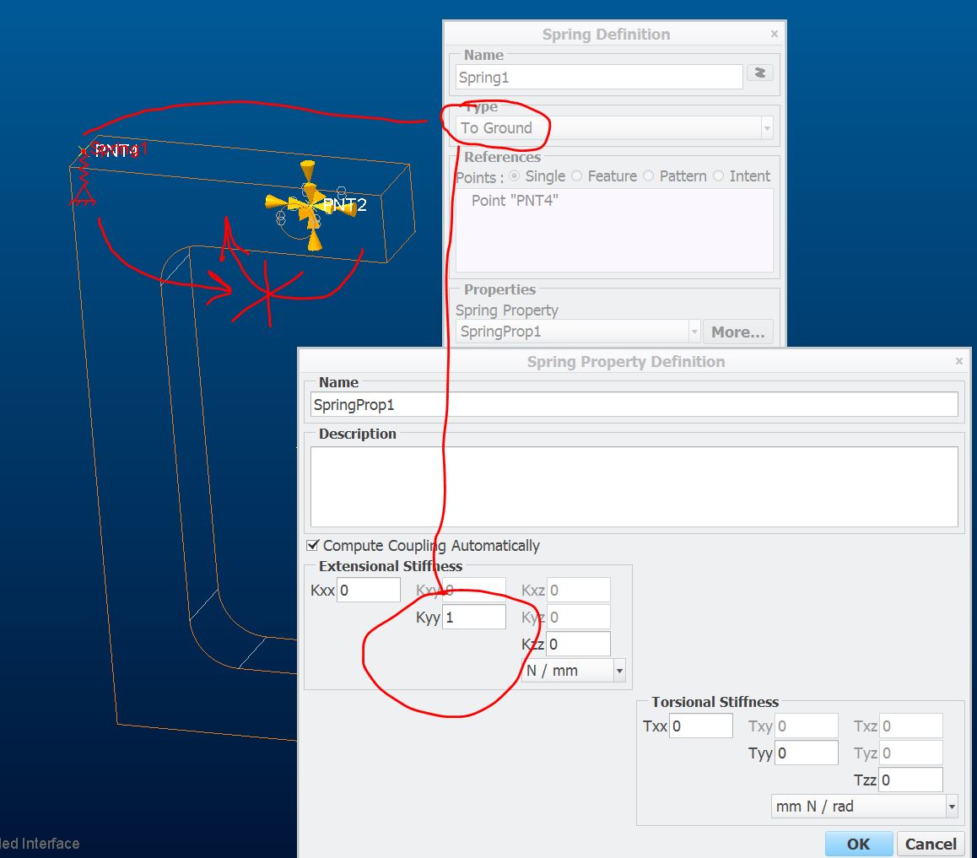Click into the Description text area
The image size is (977, 858).
(634, 487)
